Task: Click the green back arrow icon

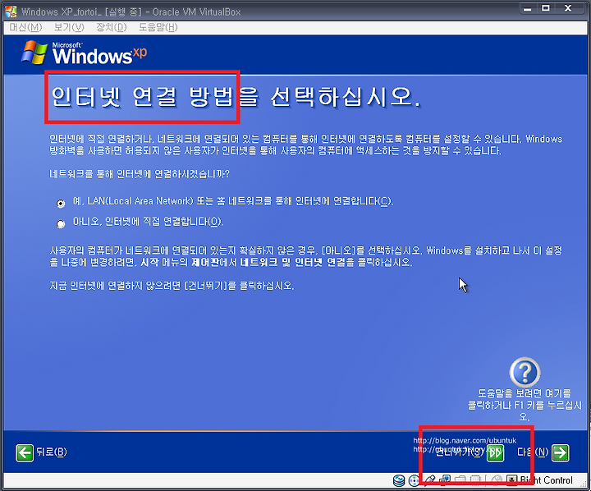Action: [25, 452]
